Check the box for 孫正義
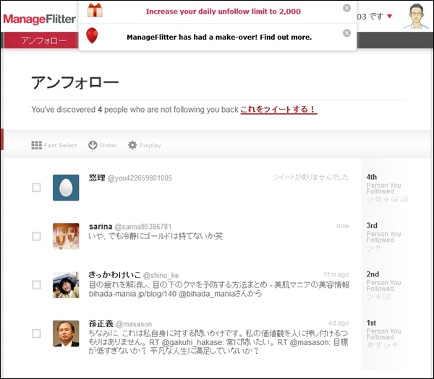Viewport: 434px width, 379px height. coord(36,334)
